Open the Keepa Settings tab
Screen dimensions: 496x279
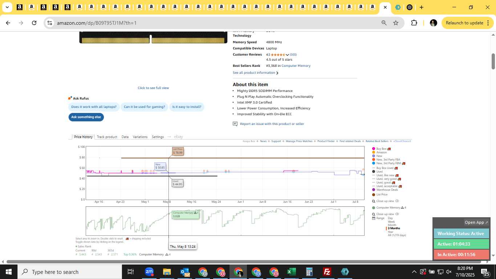[158, 137]
